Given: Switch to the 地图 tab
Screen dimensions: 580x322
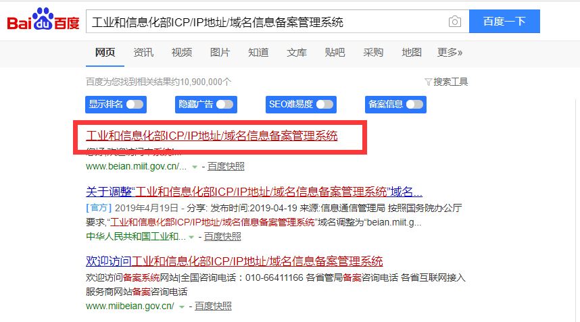Looking at the screenshot, I should 411,53.
